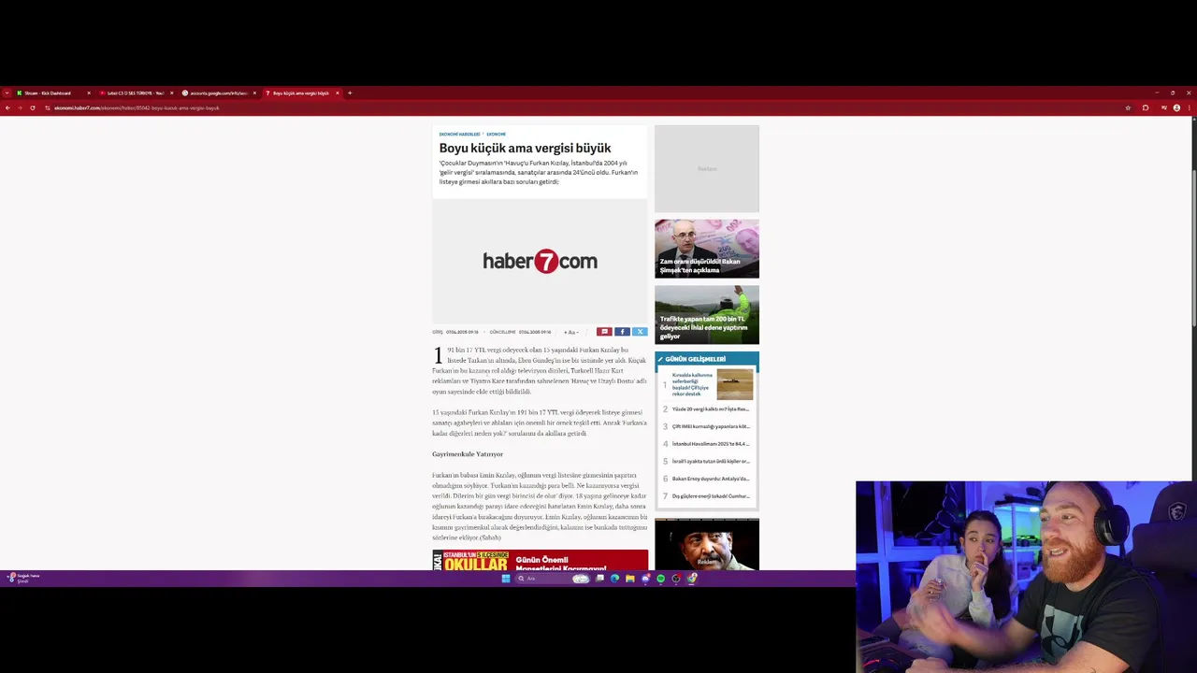Open story 4 İstanbul Havalimanı 2025'te
Viewport: 1197px width, 673px height.
coord(707,444)
